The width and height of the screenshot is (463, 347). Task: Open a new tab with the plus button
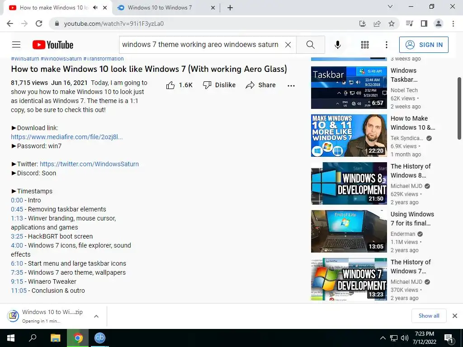click(230, 8)
